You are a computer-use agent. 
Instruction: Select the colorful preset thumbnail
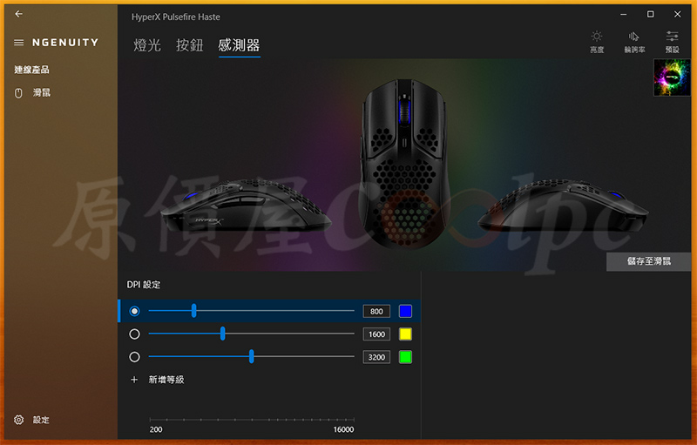pyautogui.click(x=672, y=78)
